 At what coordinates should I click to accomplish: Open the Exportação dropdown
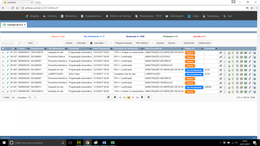click(x=98, y=43)
